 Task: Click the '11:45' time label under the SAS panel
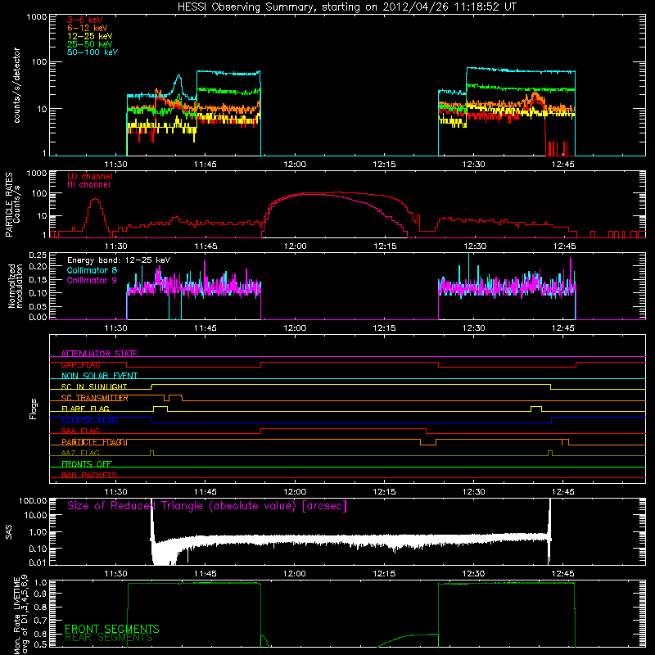tap(206, 574)
